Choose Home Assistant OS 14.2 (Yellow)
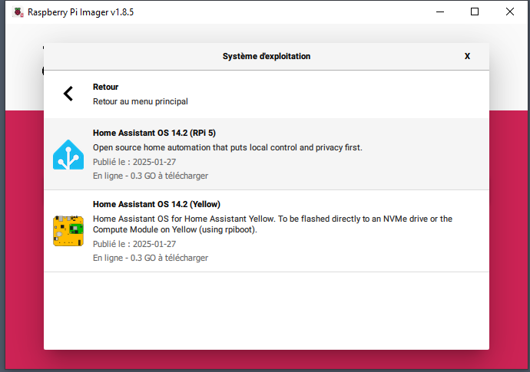Viewport: 530px width, 372px height. point(267,231)
